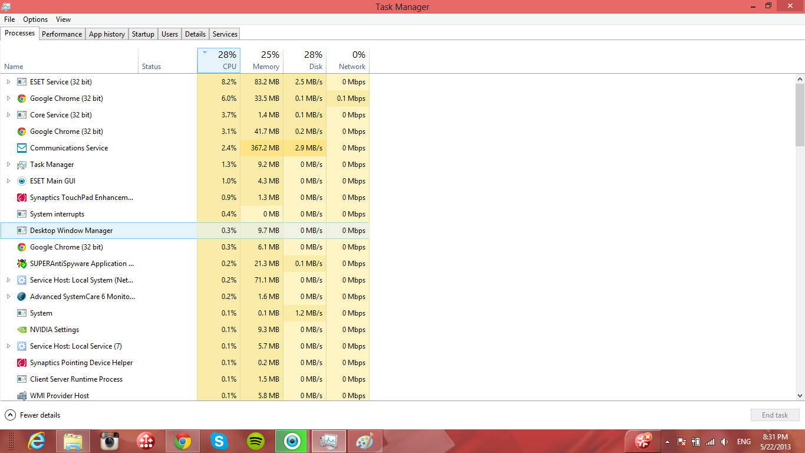Image resolution: width=805 pixels, height=453 pixels.
Task: Click the Status column header
Action: click(168, 61)
